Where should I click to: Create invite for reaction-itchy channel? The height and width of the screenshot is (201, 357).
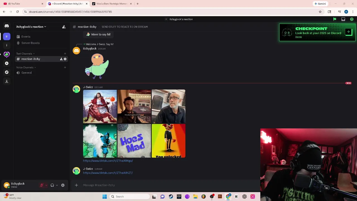61,59
